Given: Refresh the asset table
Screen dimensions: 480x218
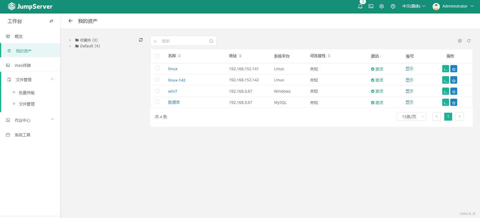Looking at the screenshot, I should click(x=469, y=41).
